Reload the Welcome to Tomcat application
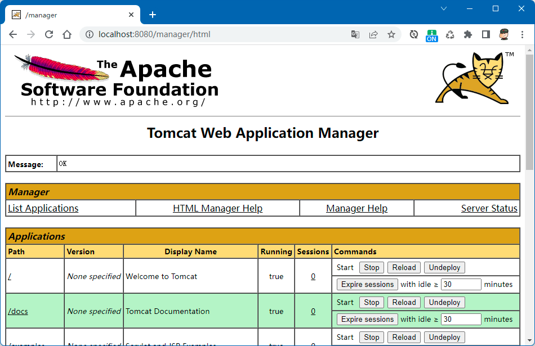 click(404, 268)
